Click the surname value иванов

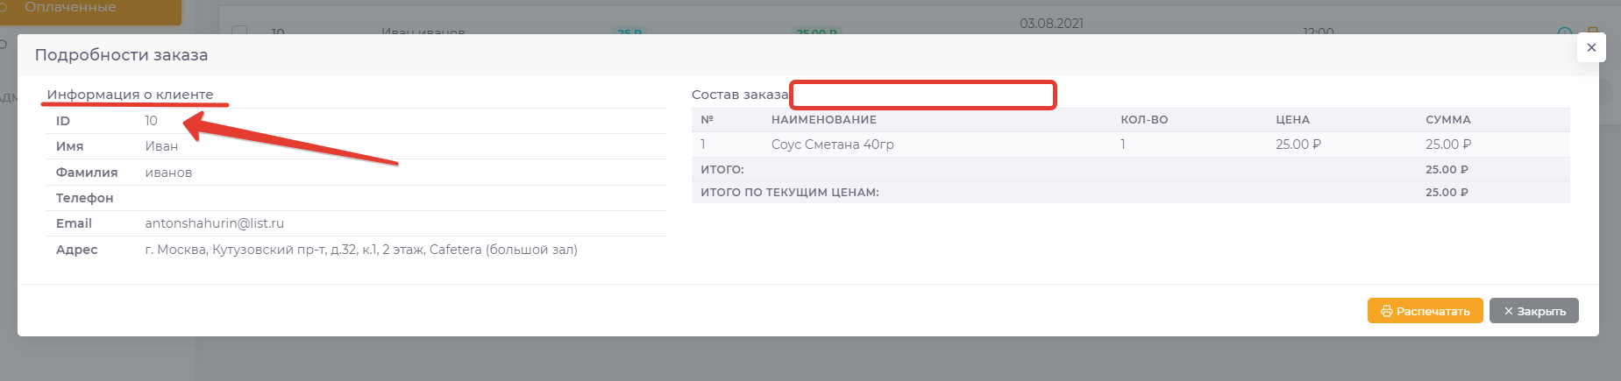tap(168, 173)
